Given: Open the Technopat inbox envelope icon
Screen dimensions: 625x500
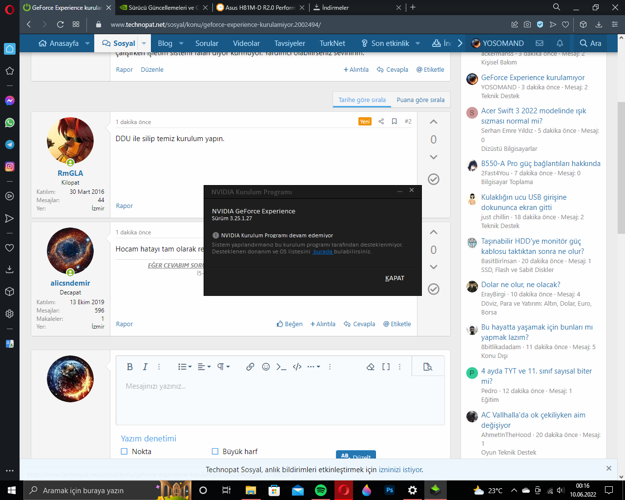Looking at the screenshot, I should [540, 43].
